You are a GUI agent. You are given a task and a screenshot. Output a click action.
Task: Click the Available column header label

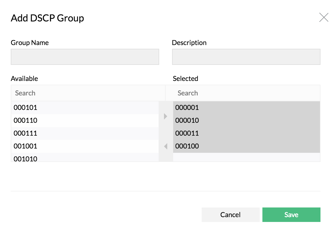click(x=24, y=79)
